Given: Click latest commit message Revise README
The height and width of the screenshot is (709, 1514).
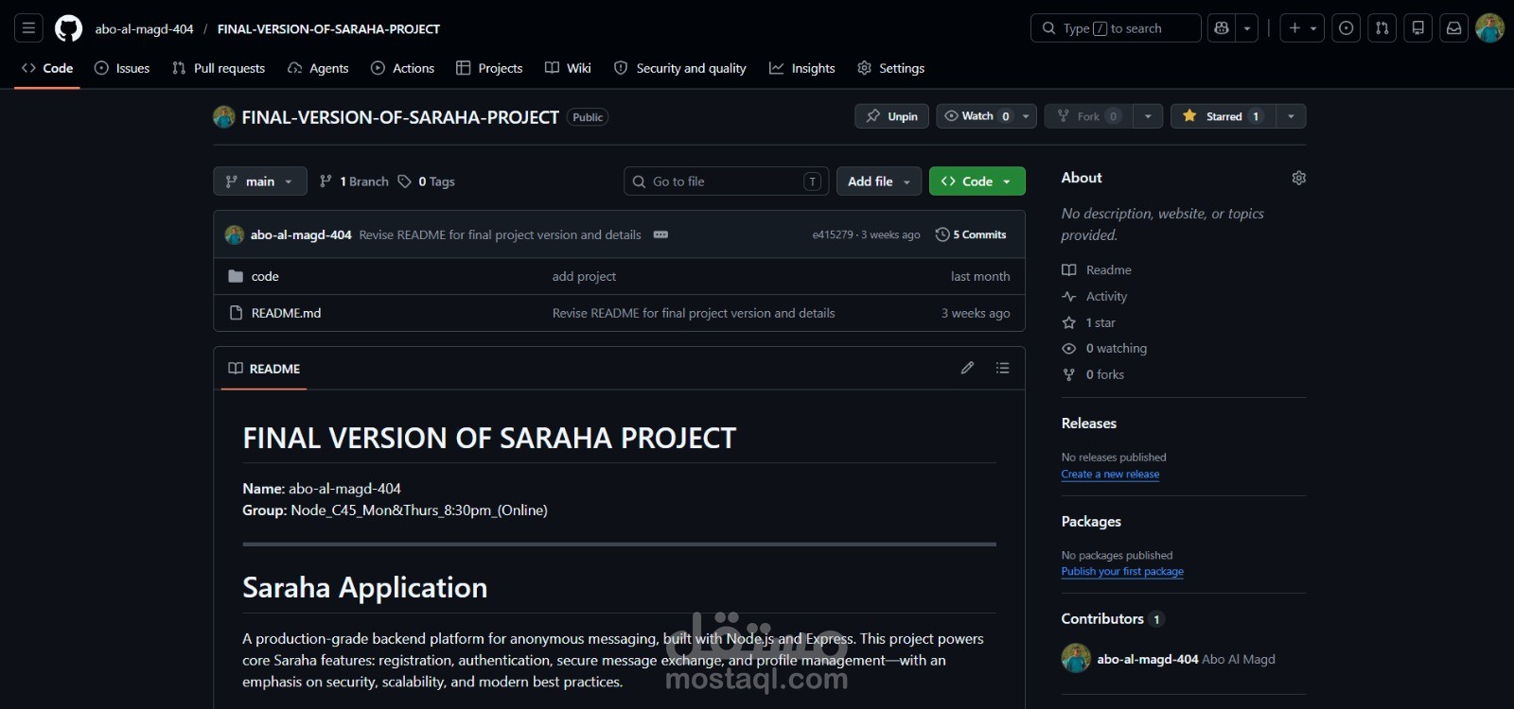Looking at the screenshot, I should (x=500, y=234).
